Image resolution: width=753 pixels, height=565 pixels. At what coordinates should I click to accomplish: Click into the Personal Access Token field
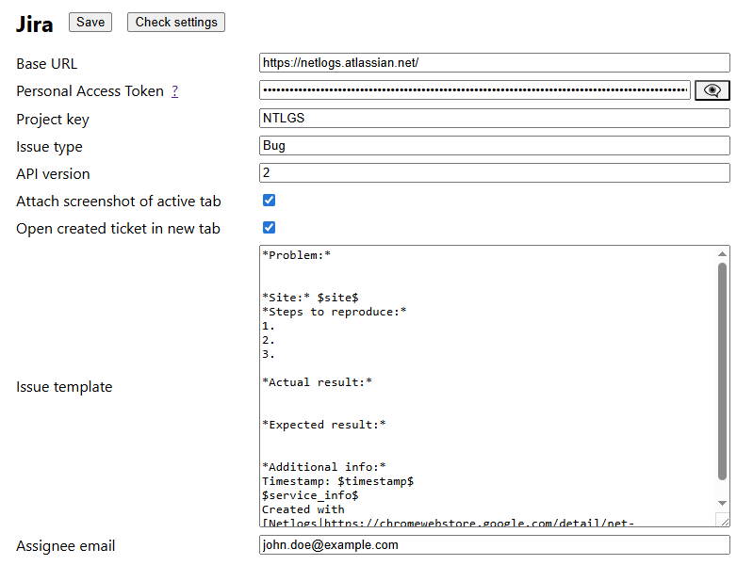tap(475, 90)
